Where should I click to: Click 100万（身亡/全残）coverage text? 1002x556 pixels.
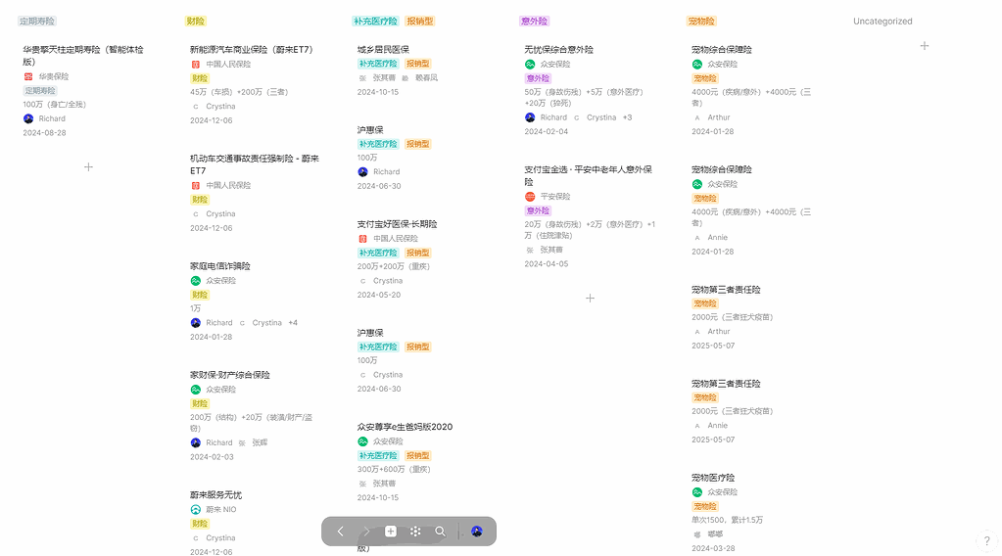click(x=54, y=105)
